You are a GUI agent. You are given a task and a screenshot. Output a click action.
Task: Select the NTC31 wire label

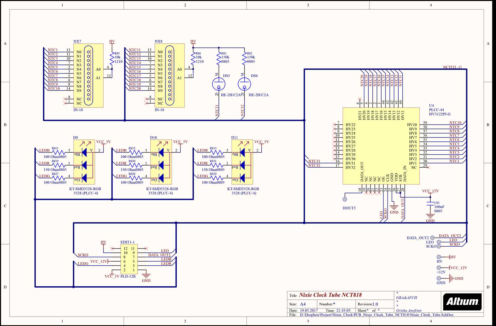[x=313, y=161]
